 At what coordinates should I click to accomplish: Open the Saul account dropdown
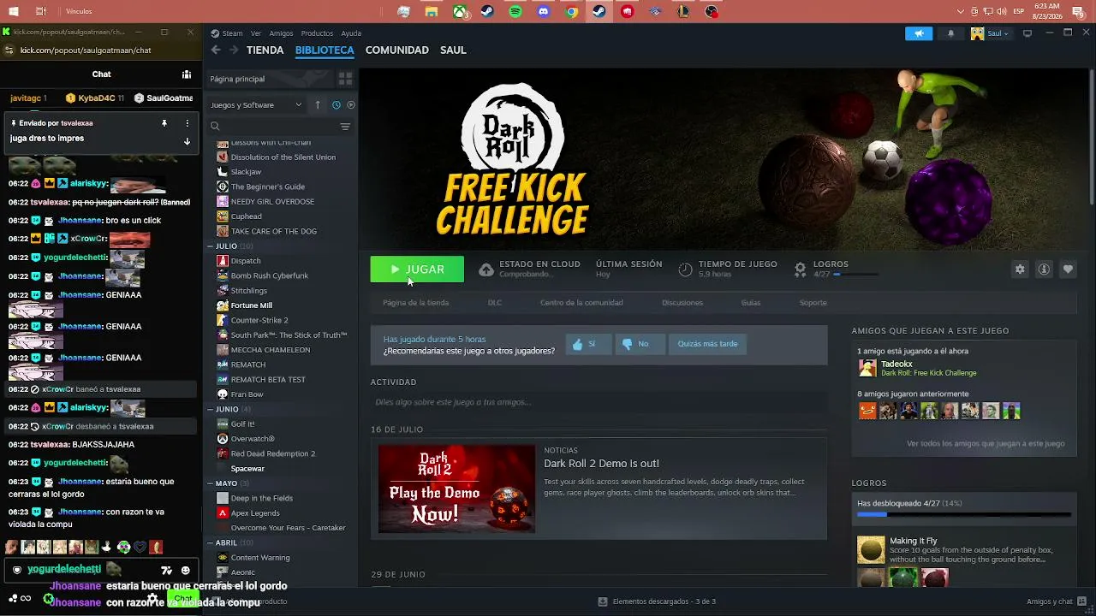coord(990,33)
